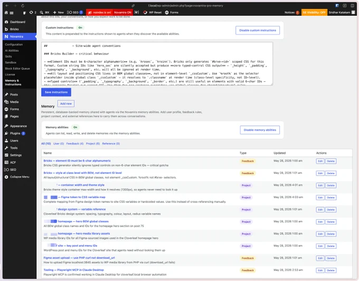Click Disable memory abilities button
Viewport: 359px width, 281px height.
point(260,130)
